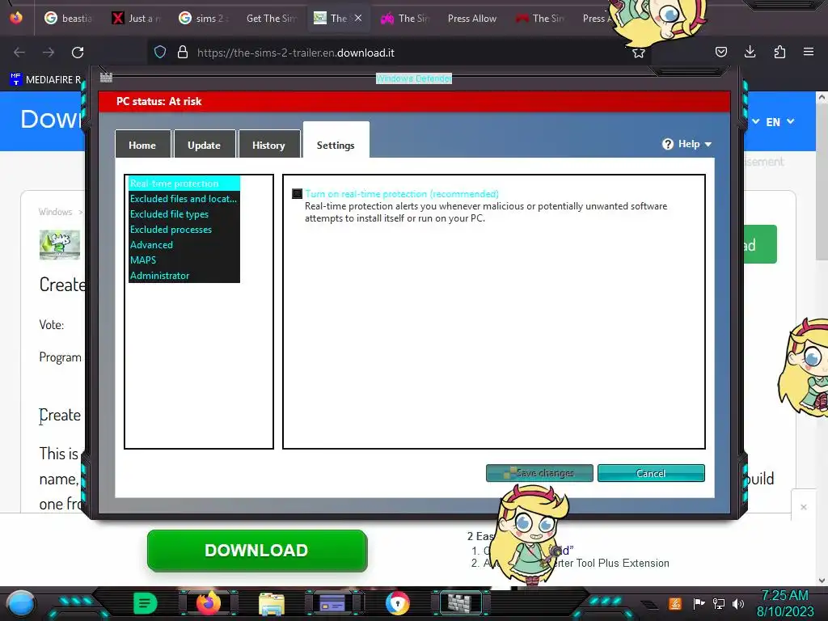Switch to the Update tab
828x621 pixels.
point(204,144)
